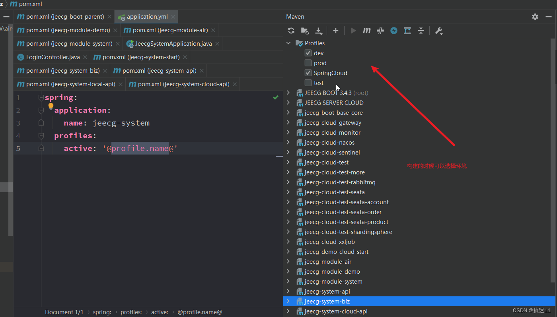The height and width of the screenshot is (317, 557).
Task: Toggle skip tests mode icon
Action: 380,31
